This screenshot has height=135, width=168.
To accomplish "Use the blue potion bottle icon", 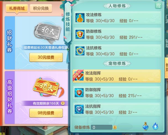I will pos(146,126).
